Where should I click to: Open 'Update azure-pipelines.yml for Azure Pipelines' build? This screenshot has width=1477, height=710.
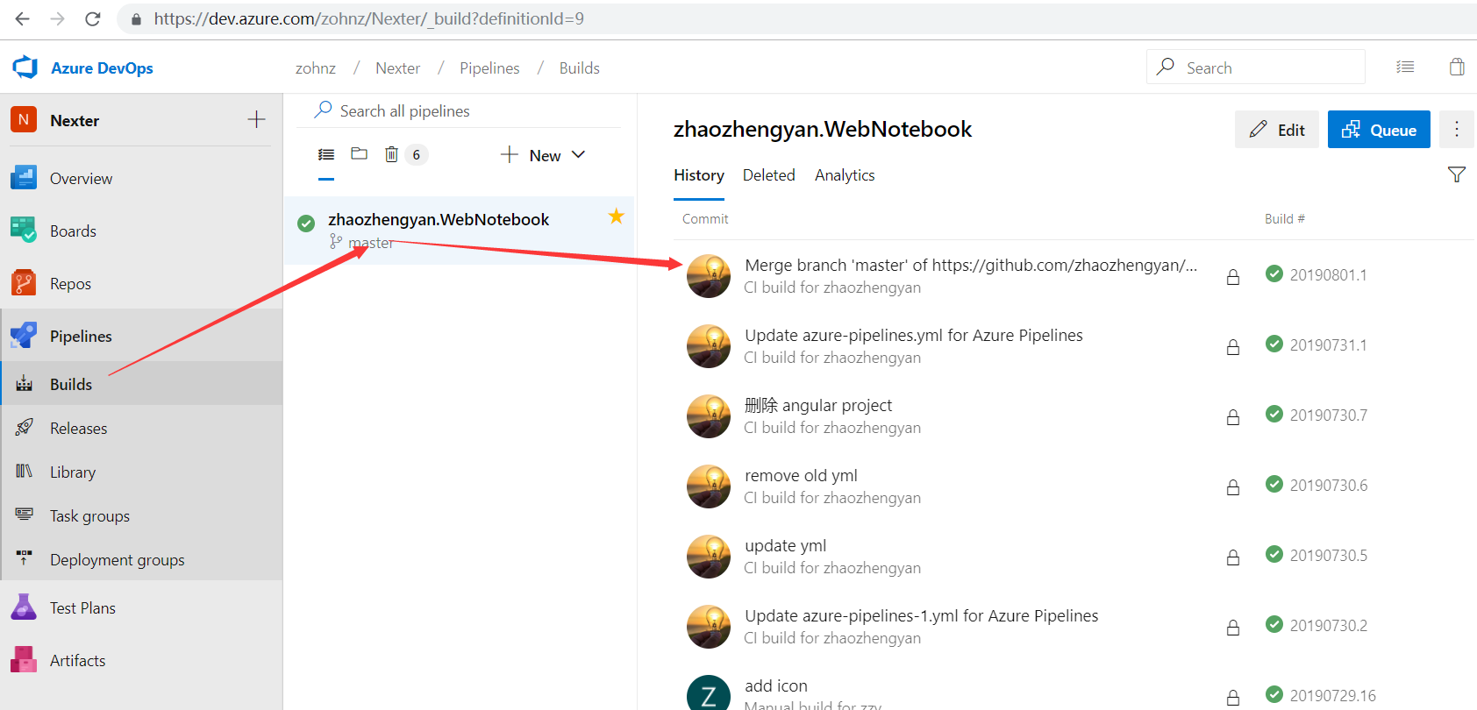coord(914,336)
